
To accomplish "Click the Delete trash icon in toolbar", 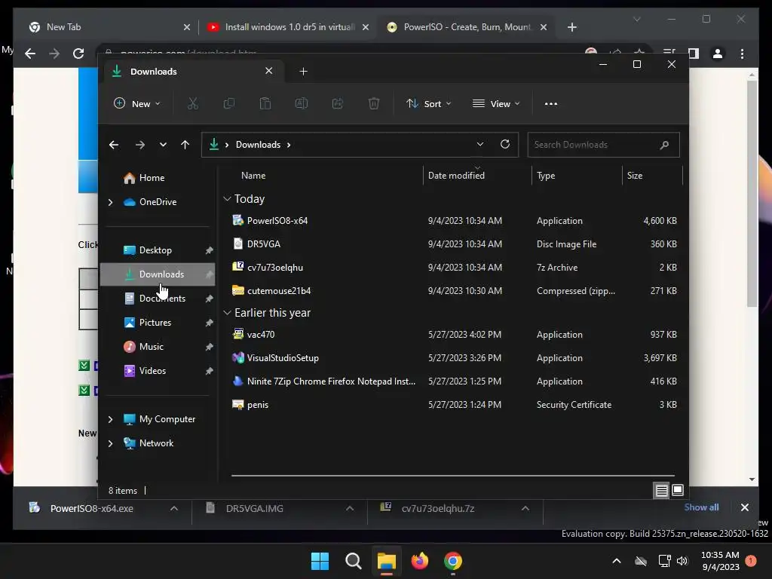I will click(374, 104).
